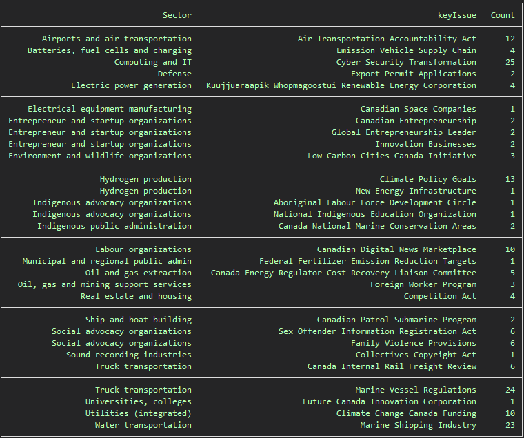The width and height of the screenshot is (524, 438).
Task: Click 'Aboriginal Labour Force Development Circle'
Action: tap(375, 202)
